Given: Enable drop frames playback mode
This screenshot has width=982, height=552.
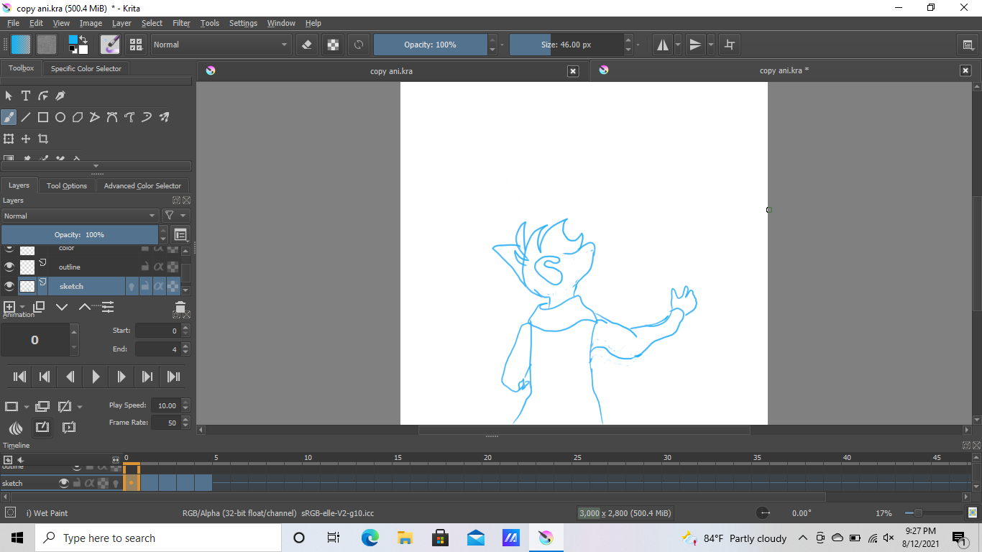Looking at the screenshot, I should click(x=69, y=427).
